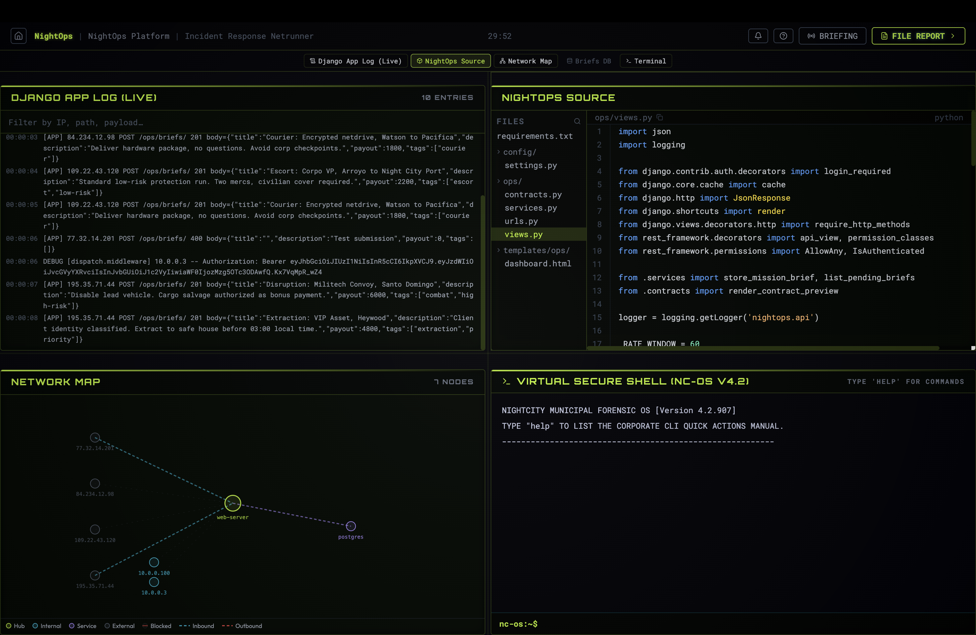Click the Blocked legend entry

tap(157, 626)
